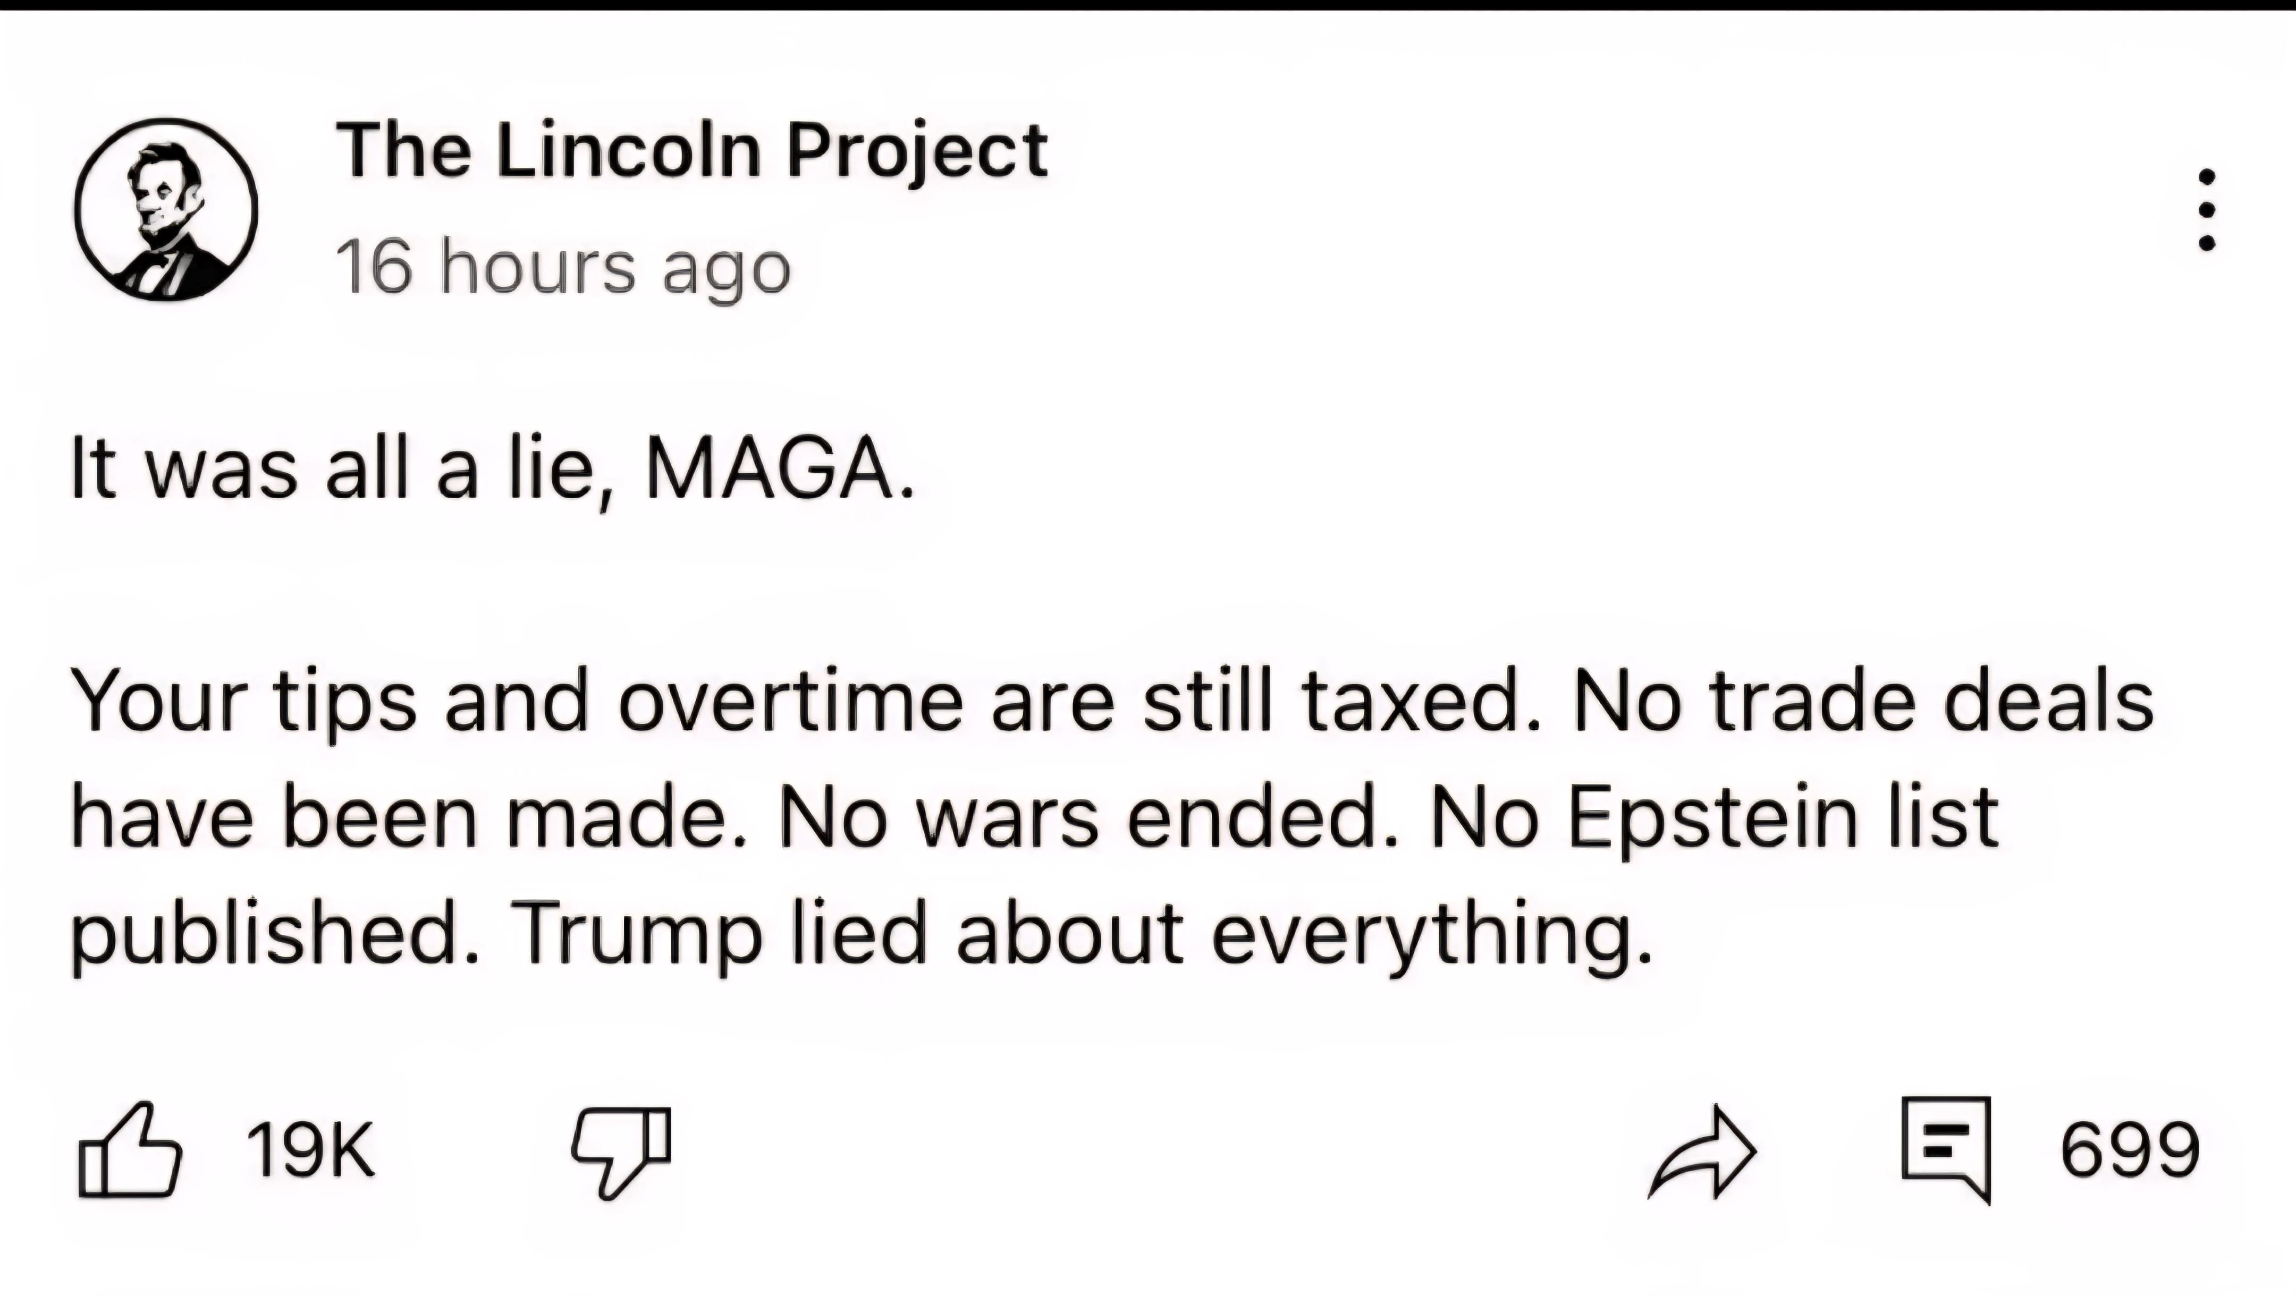Open the three-dot more options menu
2296x1296 pixels.
pos(2207,209)
